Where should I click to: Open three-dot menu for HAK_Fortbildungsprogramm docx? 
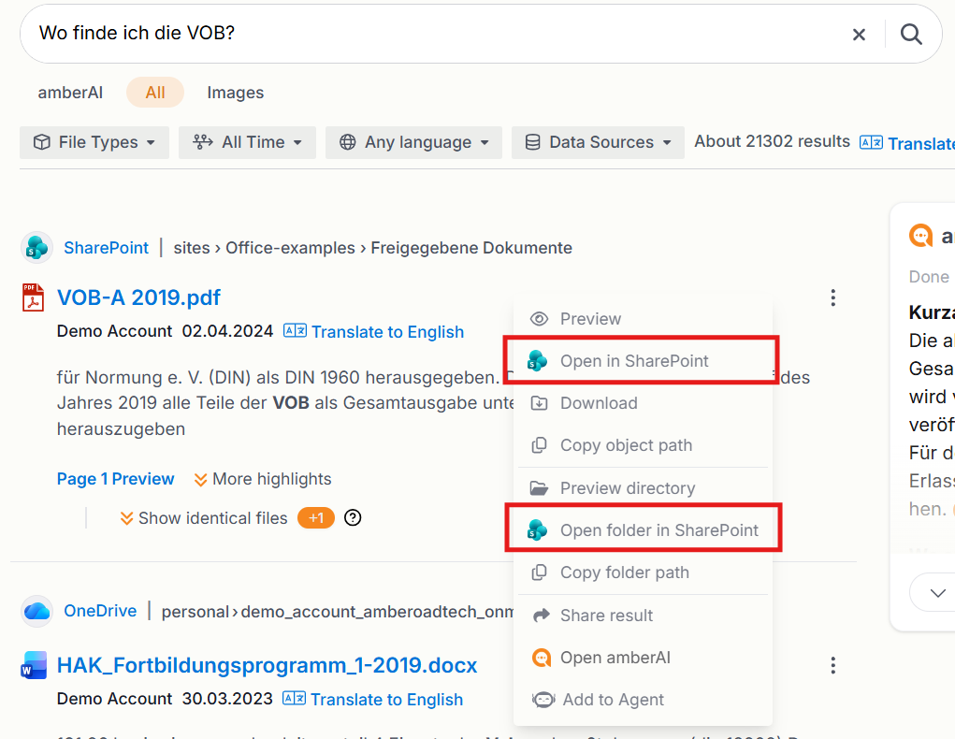(832, 665)
